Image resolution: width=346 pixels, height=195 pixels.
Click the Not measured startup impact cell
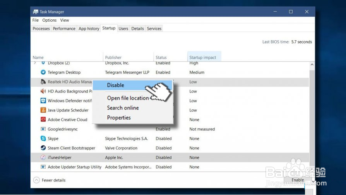tap(202, 129)
